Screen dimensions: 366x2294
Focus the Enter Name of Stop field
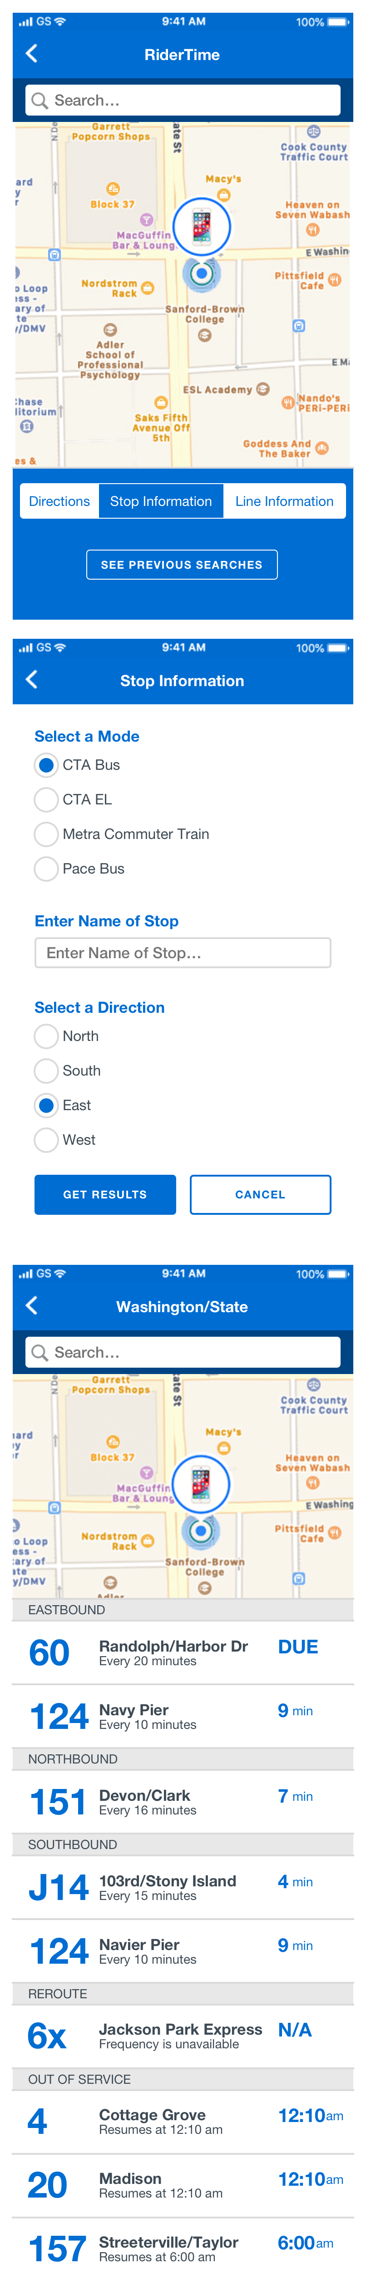(x=183, y=953)
